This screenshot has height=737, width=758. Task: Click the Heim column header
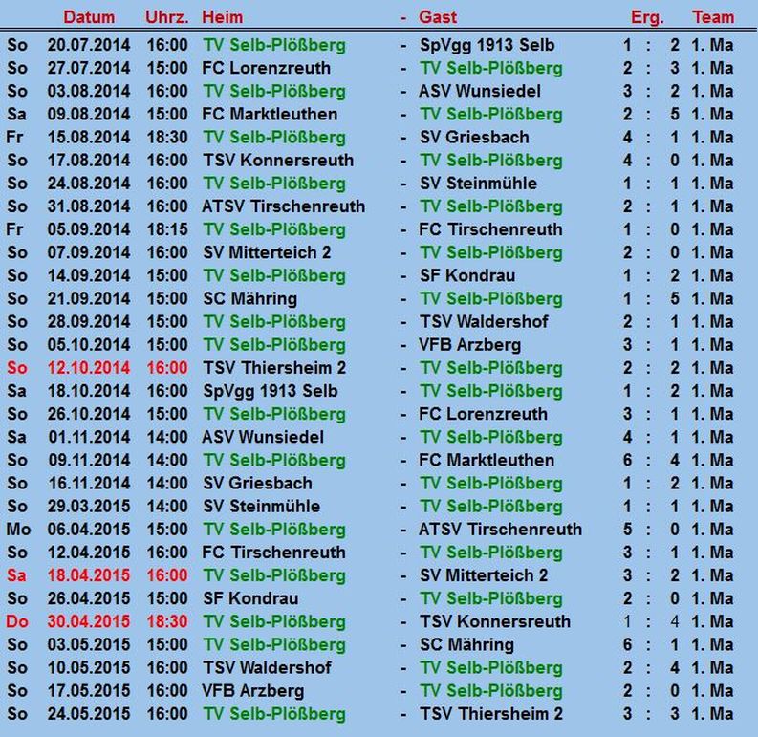coord(223,17)
